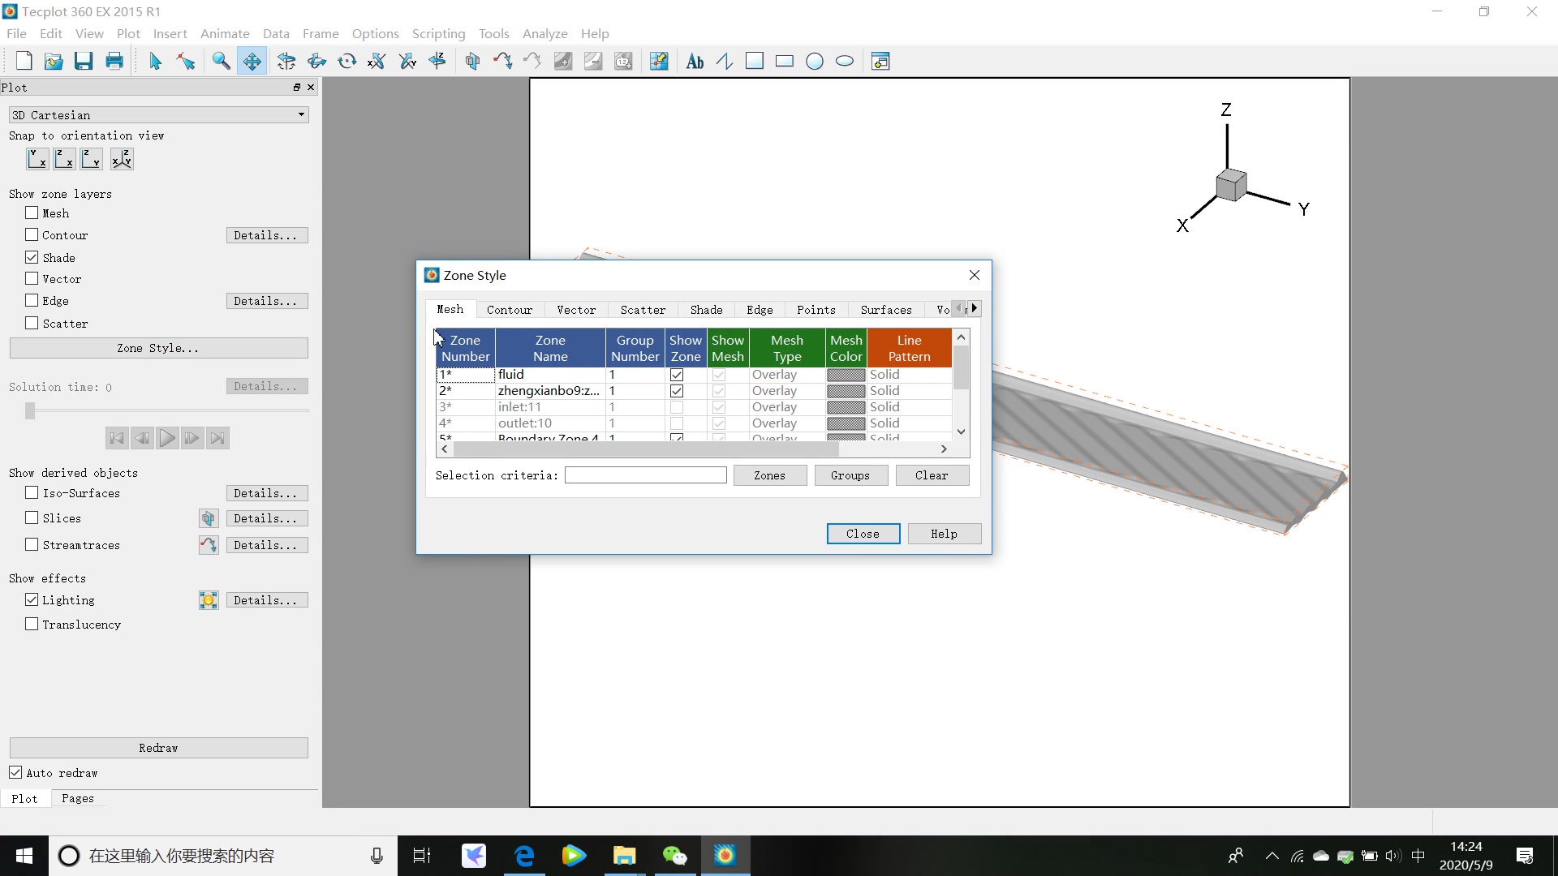Open the 3D Cartesian plot type dropdown

pyautogui.click(x=158, y=115)
